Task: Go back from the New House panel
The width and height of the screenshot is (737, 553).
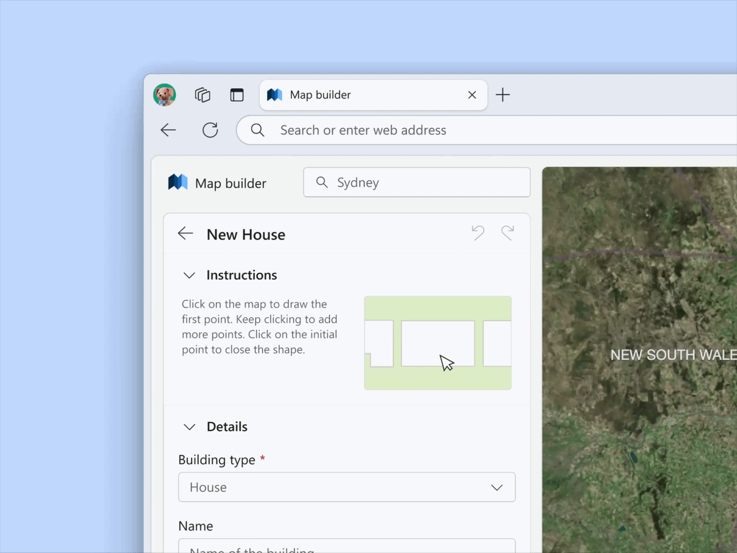Action: [185, 234]
